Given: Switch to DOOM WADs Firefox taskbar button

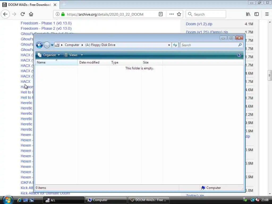Looking at the screenshot, I should (148, 200).
